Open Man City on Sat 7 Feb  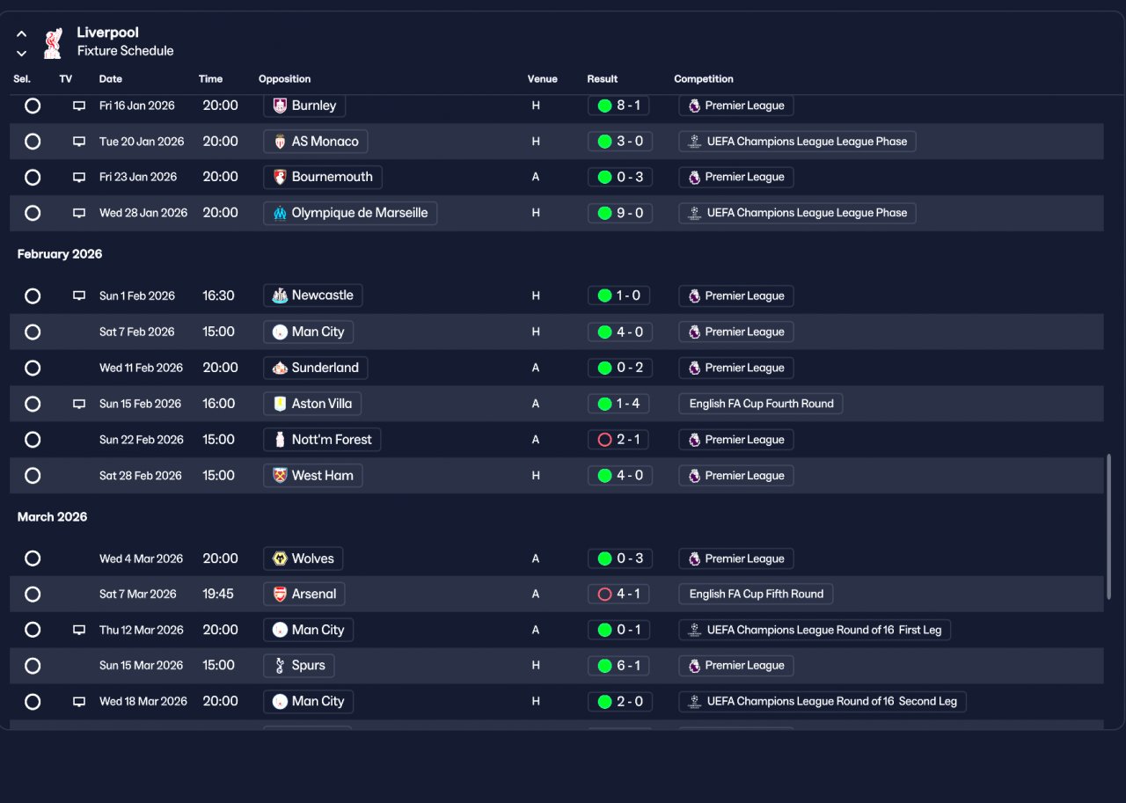tap(309, 332)
